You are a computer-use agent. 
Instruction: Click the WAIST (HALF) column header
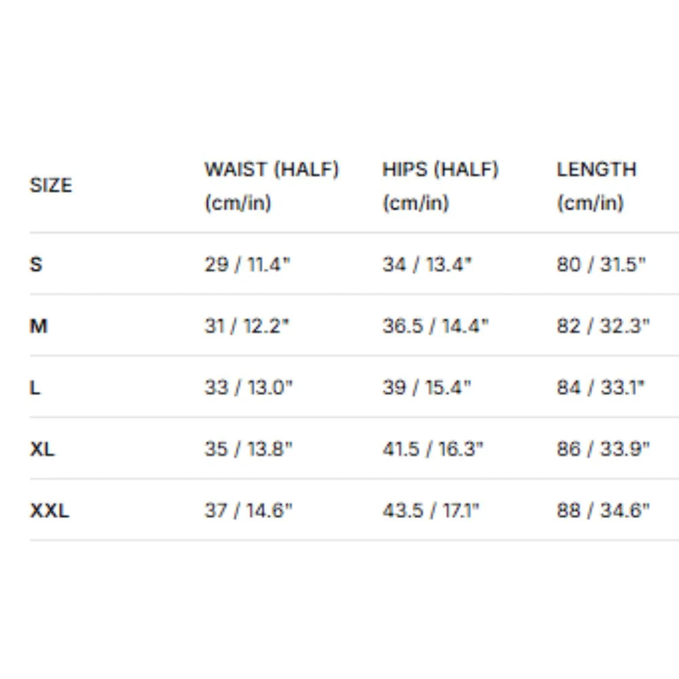(272, 185)
